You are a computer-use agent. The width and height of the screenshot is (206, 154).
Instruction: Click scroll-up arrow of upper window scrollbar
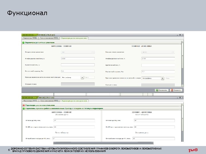(182, 42)
